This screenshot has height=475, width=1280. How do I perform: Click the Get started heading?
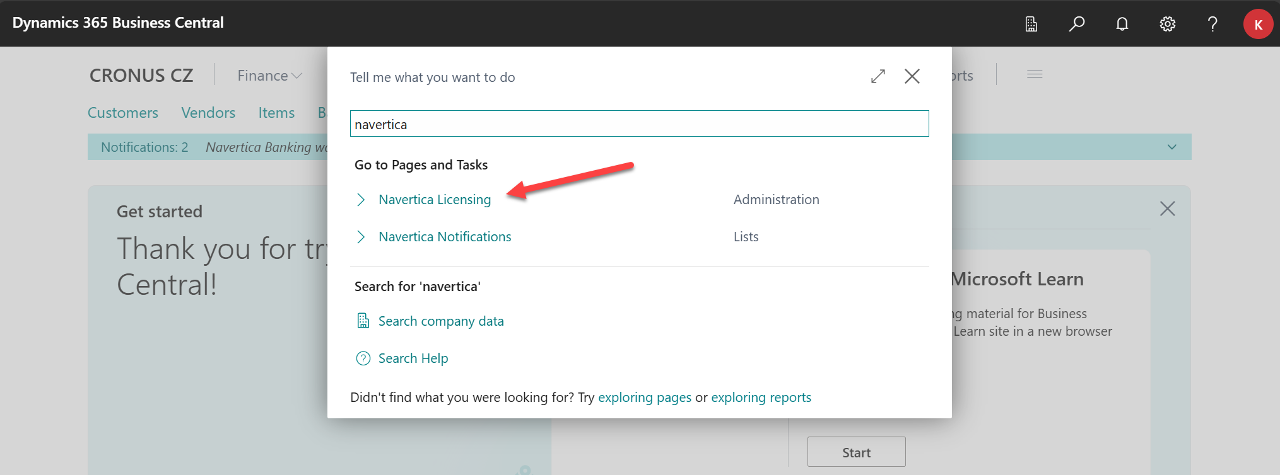[x=160, y=212]
